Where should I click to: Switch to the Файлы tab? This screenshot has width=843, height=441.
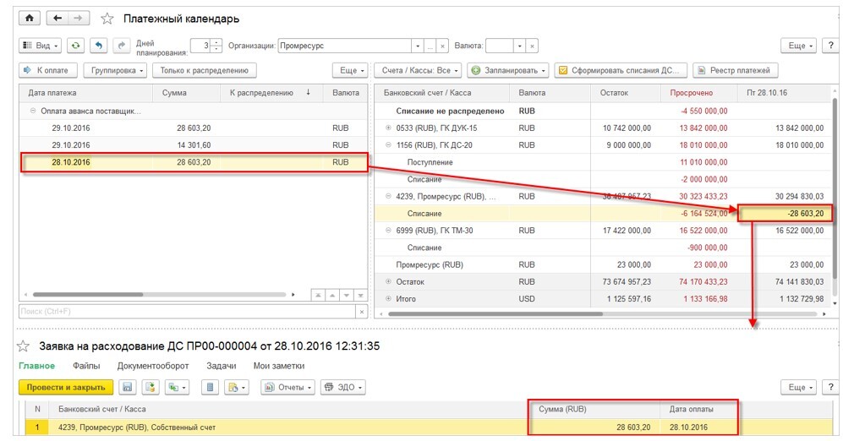86,366
